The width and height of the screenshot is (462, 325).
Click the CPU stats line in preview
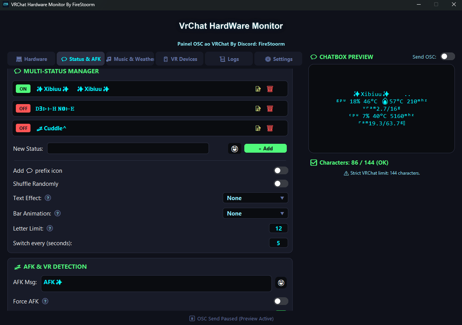tap(382, 116)
